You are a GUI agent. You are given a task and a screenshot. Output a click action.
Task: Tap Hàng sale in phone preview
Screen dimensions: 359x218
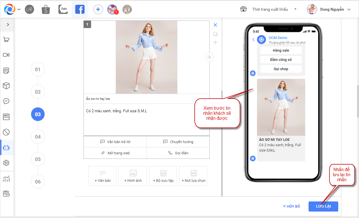281,51
